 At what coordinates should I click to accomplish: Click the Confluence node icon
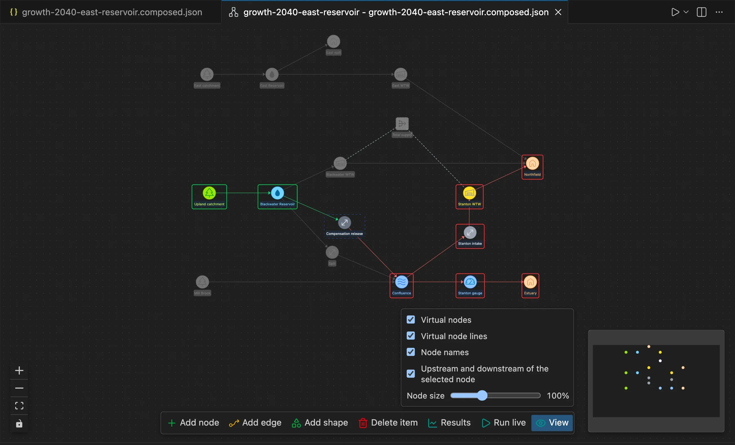click(x=402, y=282)
